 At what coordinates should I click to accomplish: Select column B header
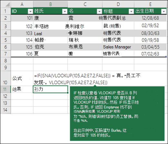[x=50, y=4]
